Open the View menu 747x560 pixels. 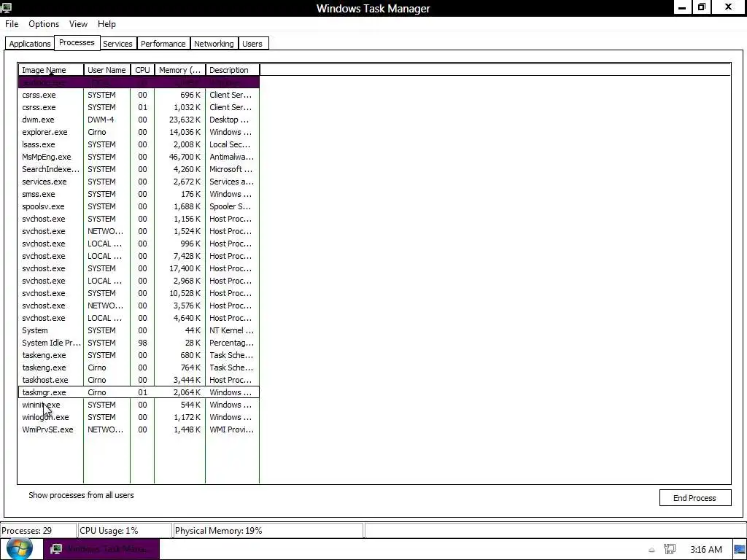pyautogui.click(x=78, y=24)
